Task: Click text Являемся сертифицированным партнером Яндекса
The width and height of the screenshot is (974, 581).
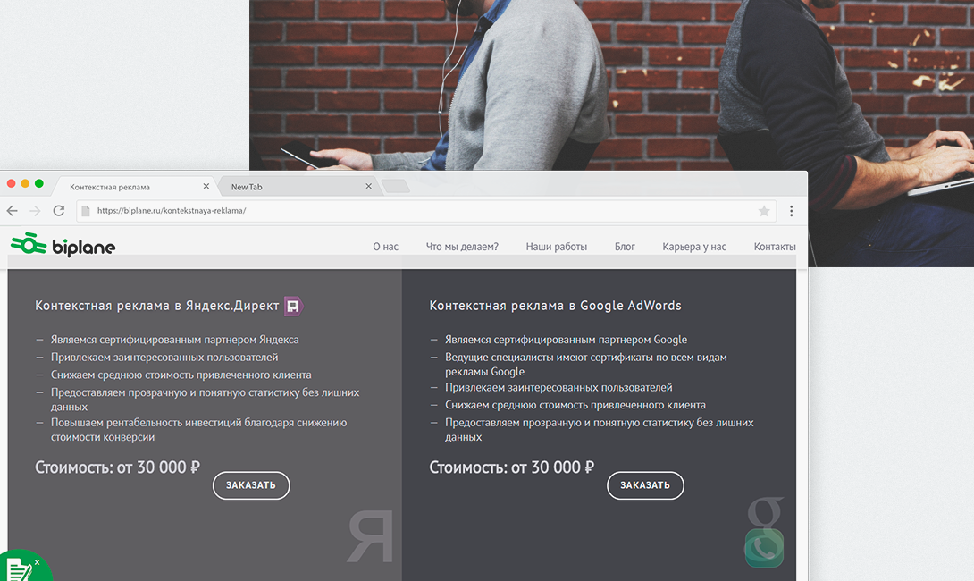Action: tap(174, 340)
